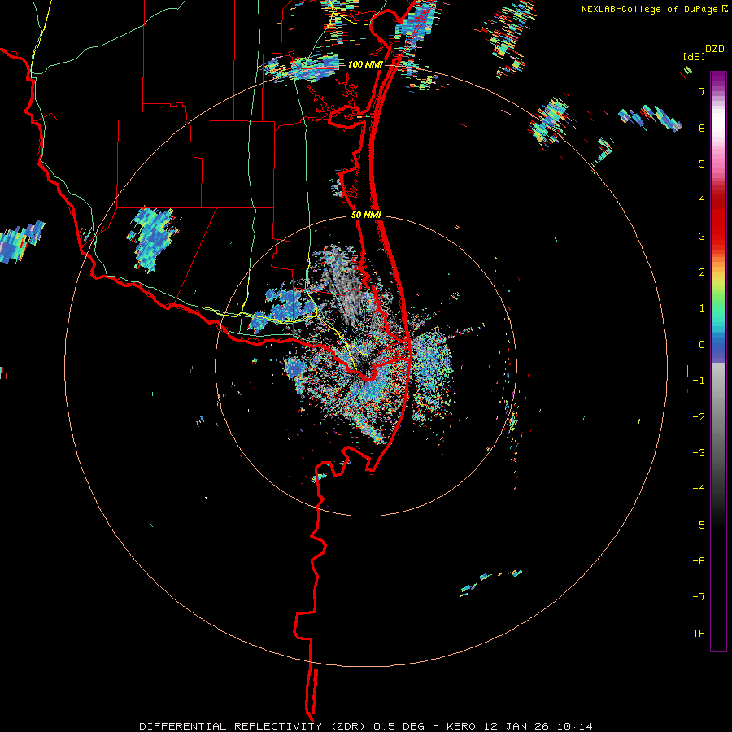732x732 pixels.
Task: Click the -1 value on the color scale
Action: [699, 381]
